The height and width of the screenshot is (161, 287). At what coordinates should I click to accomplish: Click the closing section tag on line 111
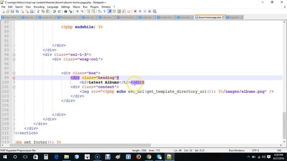(26, 133)
